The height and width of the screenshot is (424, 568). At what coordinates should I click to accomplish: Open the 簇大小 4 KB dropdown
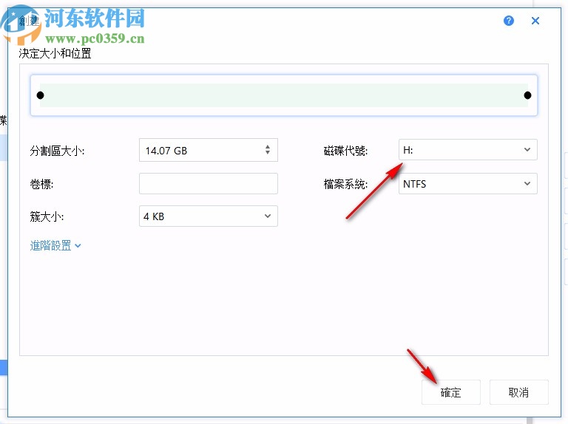pos(209,216)
